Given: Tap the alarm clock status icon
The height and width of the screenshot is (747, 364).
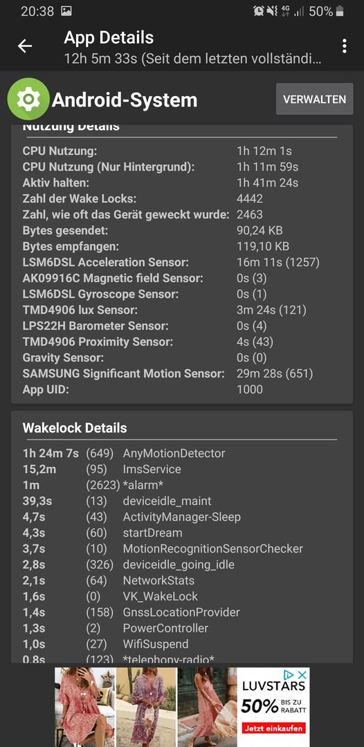Looking at the screenshot, I should (x=259, y=12).
